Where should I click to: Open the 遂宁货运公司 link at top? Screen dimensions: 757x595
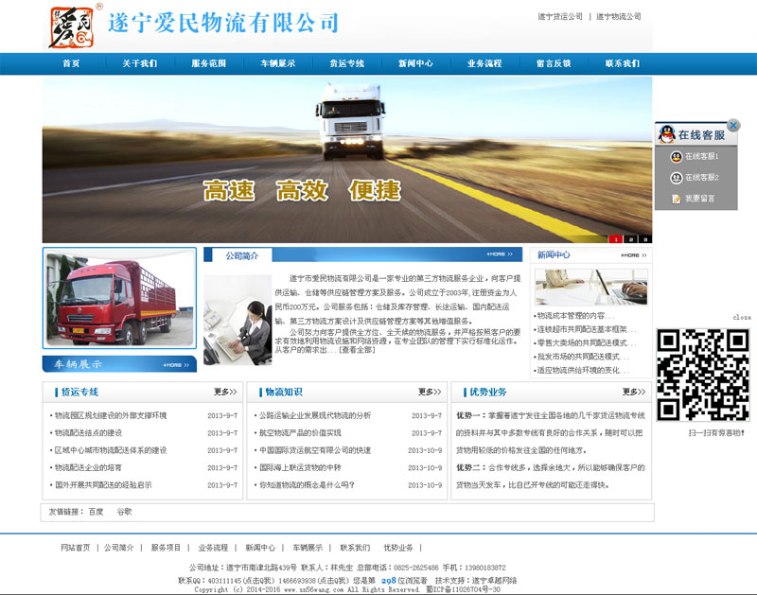(x=559, y=17)
